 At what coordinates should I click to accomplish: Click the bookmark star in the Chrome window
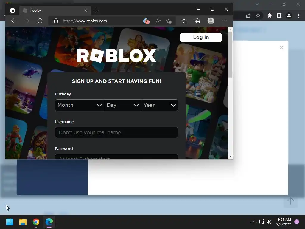(258, 16)
